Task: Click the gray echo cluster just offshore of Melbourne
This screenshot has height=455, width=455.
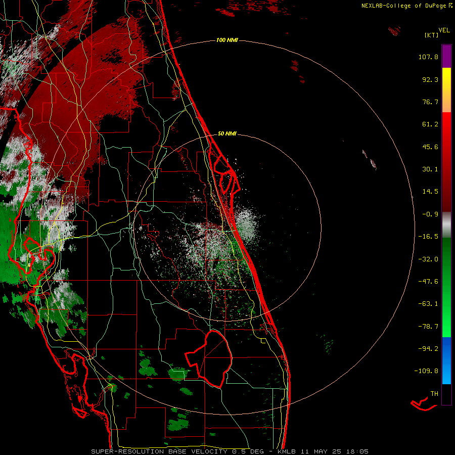Action: 247,225
